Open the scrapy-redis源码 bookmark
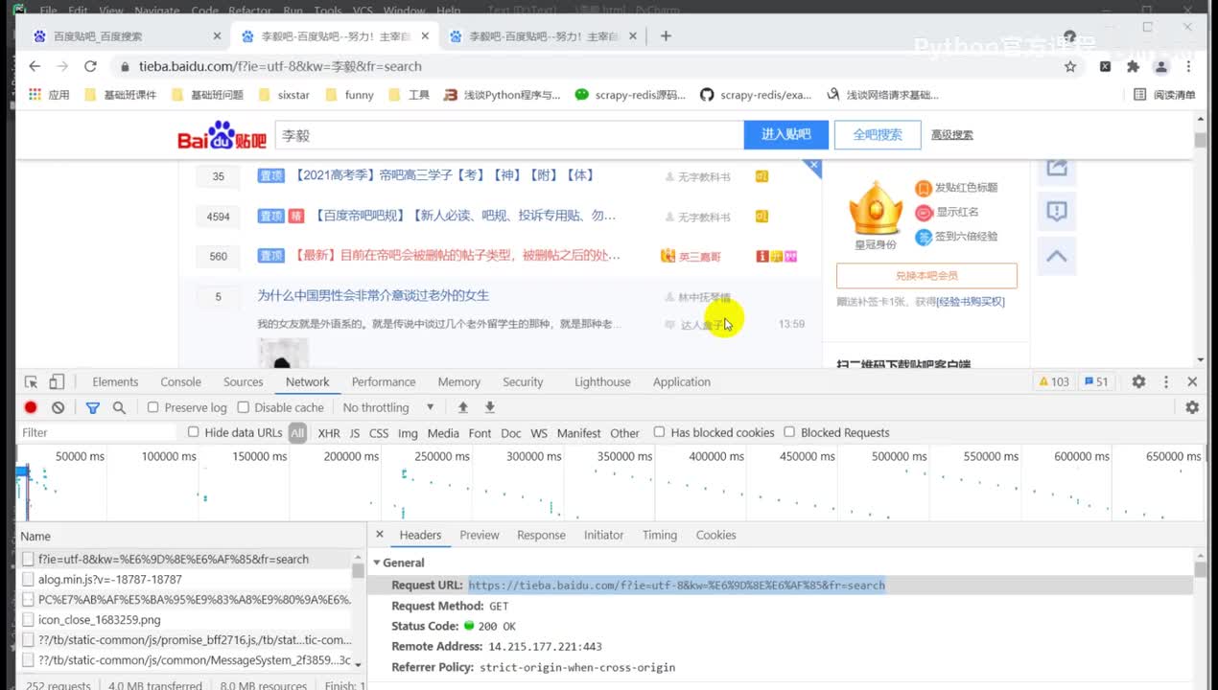 630,95
